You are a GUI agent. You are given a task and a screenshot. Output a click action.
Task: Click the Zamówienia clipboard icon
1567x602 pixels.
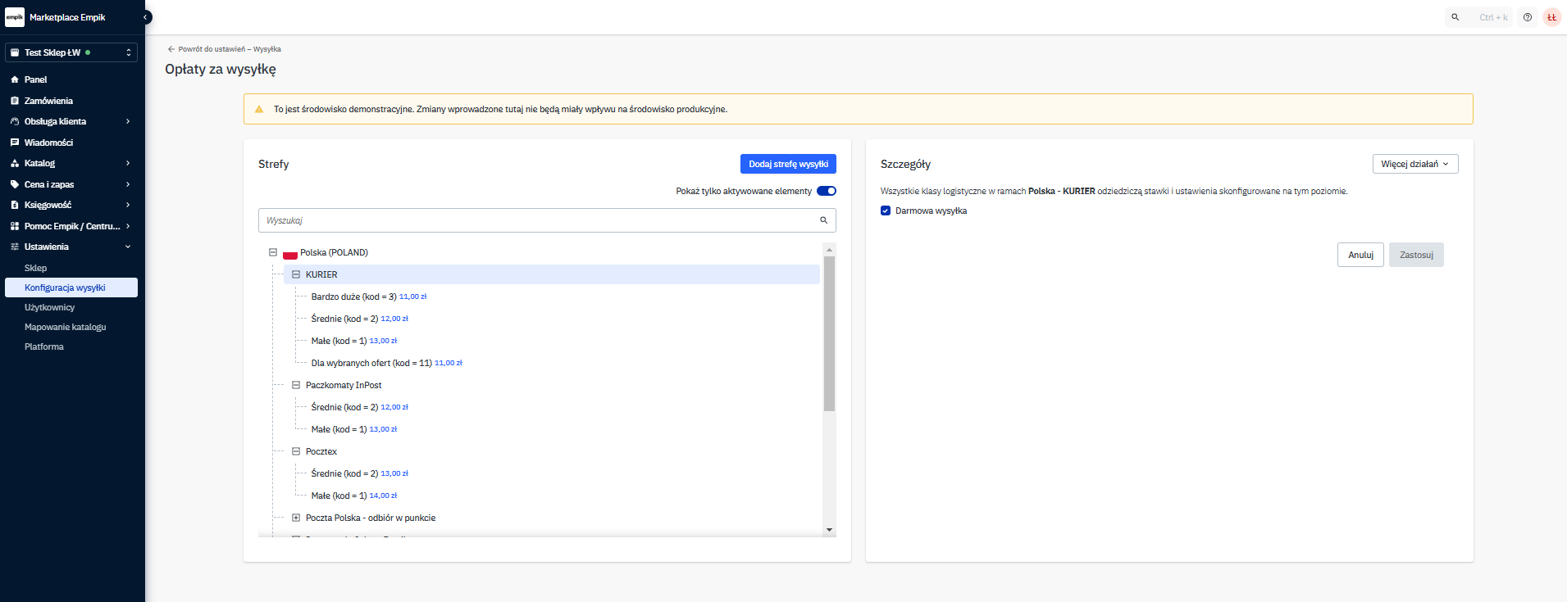click(x=15, y=101)
